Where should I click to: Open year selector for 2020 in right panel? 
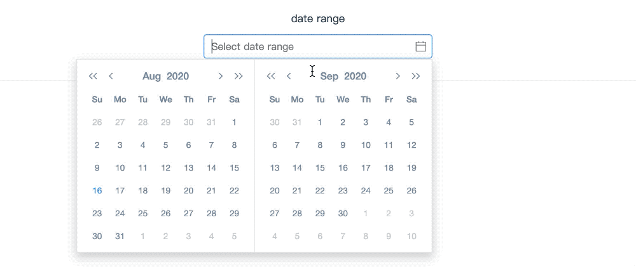pyautogui.click(x=356, y=76)
